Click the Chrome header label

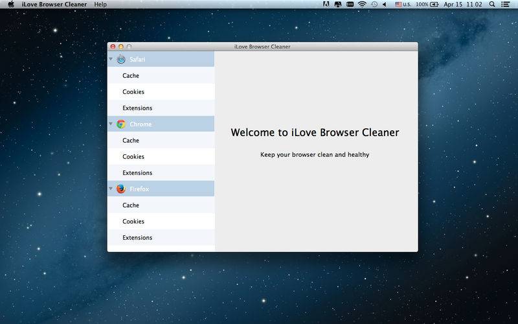click(x=141, y=124)
